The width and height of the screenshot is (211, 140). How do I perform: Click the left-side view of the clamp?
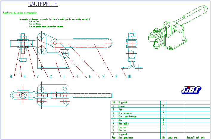tap(132, 51)
